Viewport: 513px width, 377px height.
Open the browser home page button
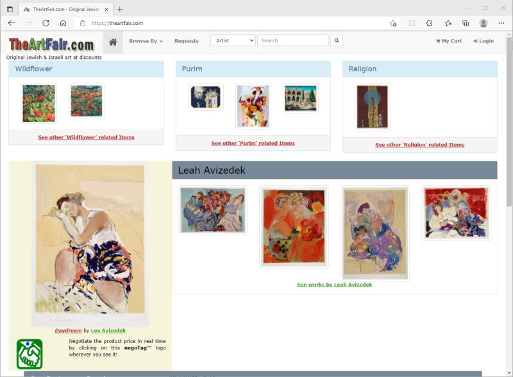(63, 23)
